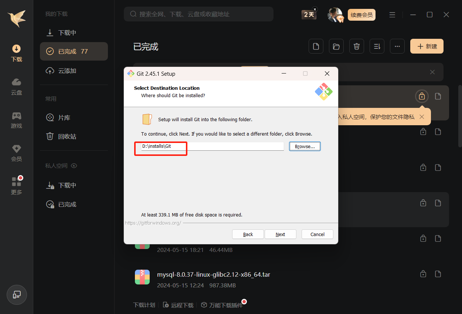462x314 pixels.
Task: Click the 新建 new task button
Action: 427,46
